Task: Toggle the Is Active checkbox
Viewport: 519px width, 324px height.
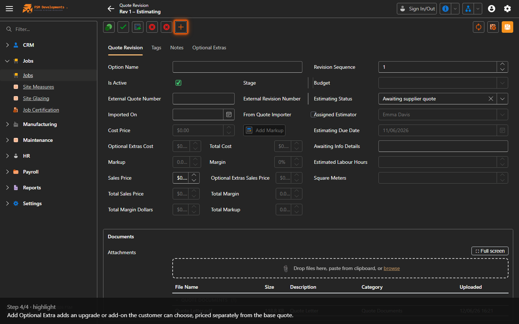Action: pyautogui.click(x=178, y=83)
